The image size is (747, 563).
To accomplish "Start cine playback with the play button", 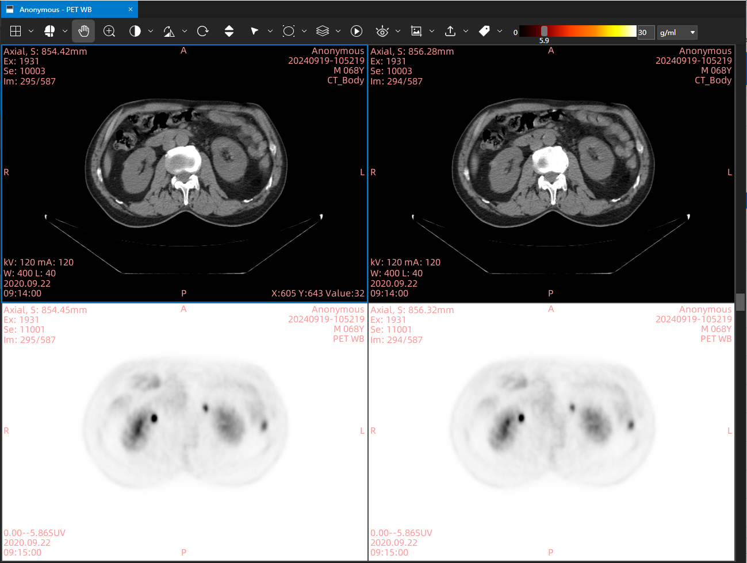I will (x=357, y=31).
